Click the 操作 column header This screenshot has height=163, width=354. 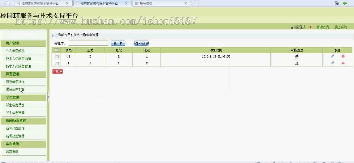pos(337,50)
